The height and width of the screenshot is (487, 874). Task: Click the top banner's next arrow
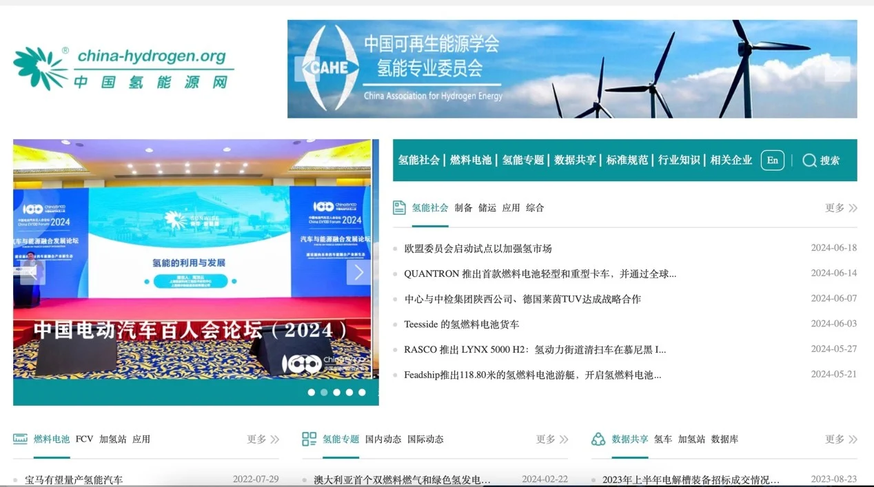837,69
